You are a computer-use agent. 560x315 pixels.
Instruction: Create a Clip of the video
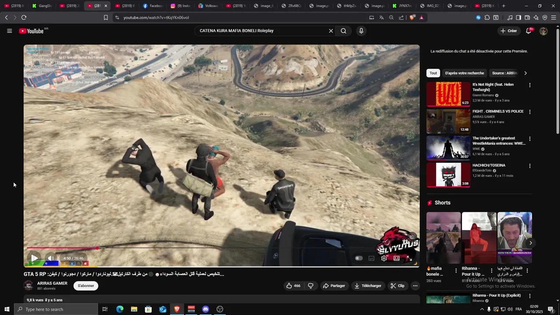(x=397, y=286)
